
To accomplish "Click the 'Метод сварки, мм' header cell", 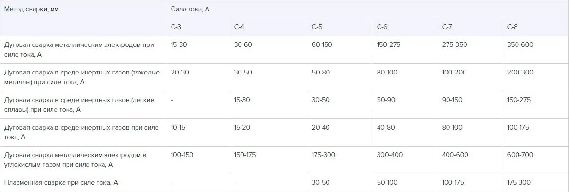I will pos(84,18).
